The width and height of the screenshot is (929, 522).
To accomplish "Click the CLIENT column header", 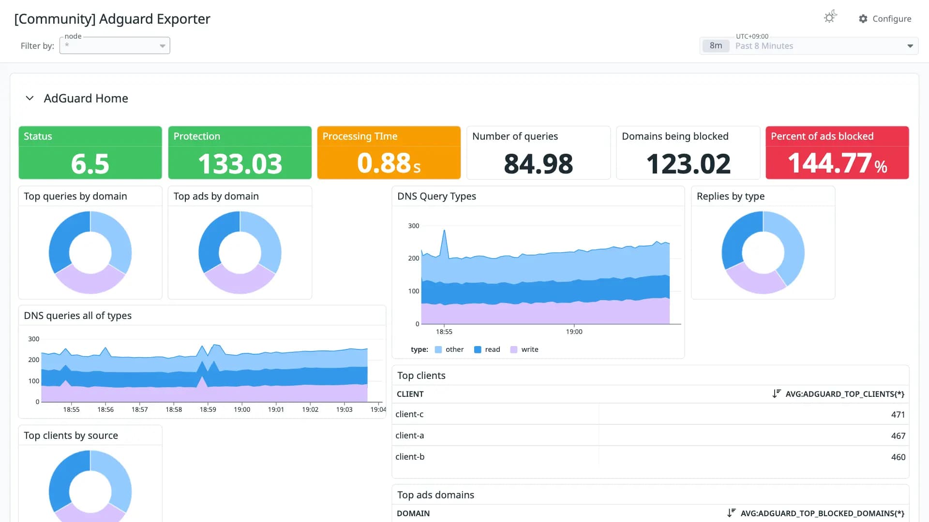I will (x=410, y=394).
